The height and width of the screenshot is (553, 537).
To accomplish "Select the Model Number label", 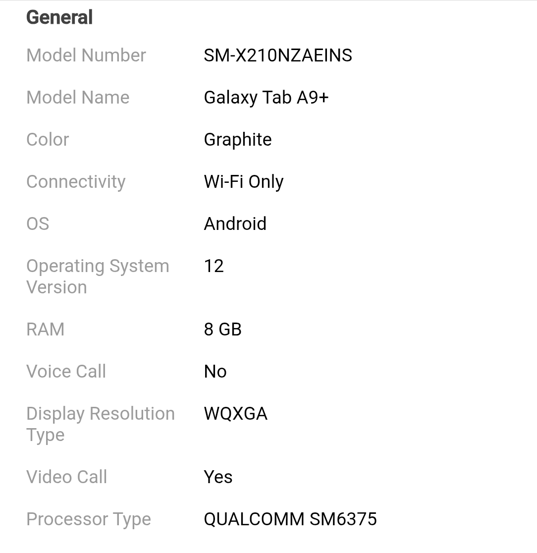I will (86, 55).
